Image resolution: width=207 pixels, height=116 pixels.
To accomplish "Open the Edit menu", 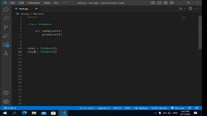I will (21, 3).
